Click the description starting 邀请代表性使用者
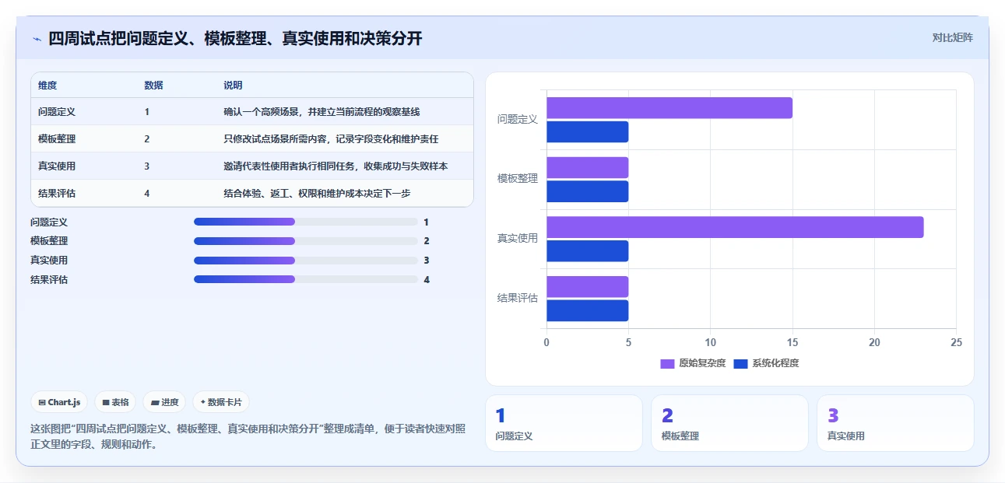 point(336,166)
